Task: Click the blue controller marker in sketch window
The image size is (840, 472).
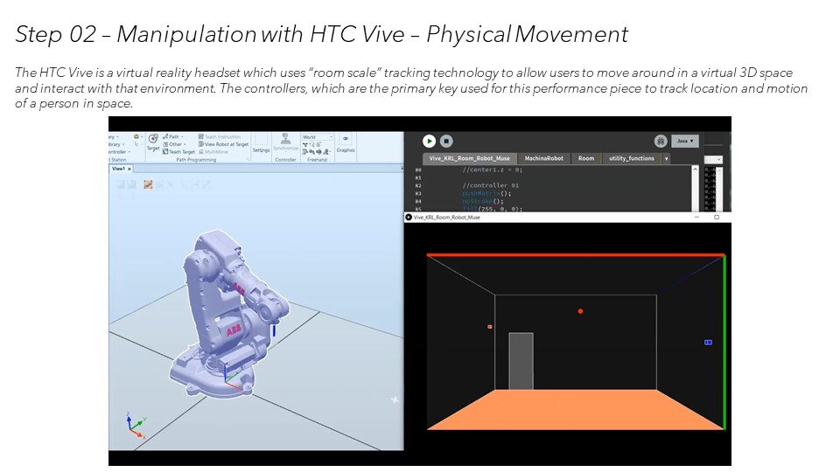Action: 708,343
